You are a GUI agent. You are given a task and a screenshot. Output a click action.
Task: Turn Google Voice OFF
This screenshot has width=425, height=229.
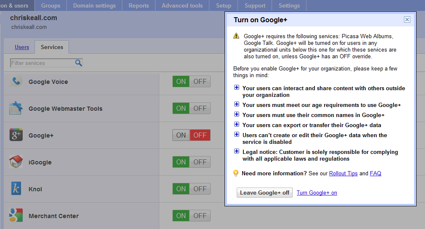(x=200, y=81)
